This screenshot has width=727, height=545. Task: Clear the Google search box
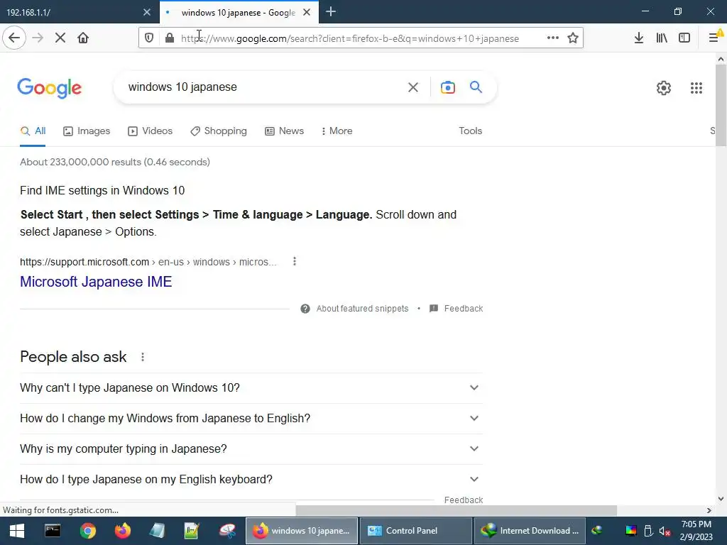click(x=412, y=87)
